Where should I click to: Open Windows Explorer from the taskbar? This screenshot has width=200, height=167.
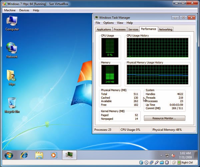39,155
